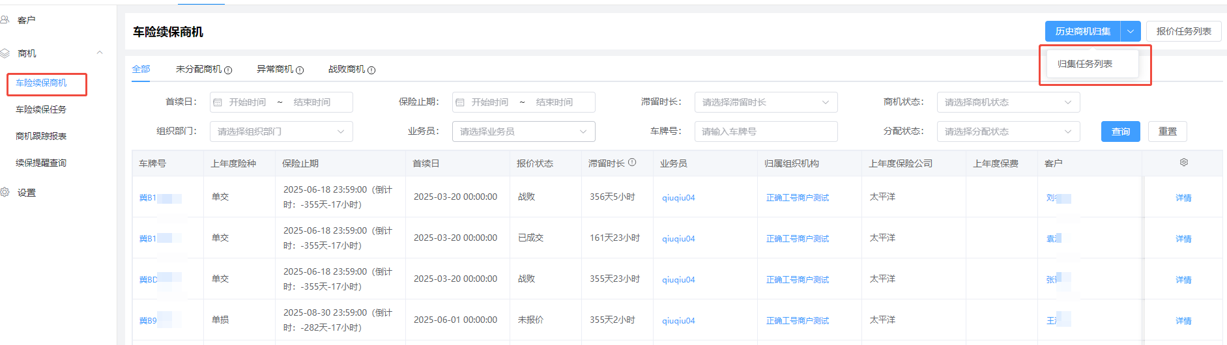Screen dimensions: 1227x345
Task: Open 车险续保商机 in sidebar
Action: 41,83
